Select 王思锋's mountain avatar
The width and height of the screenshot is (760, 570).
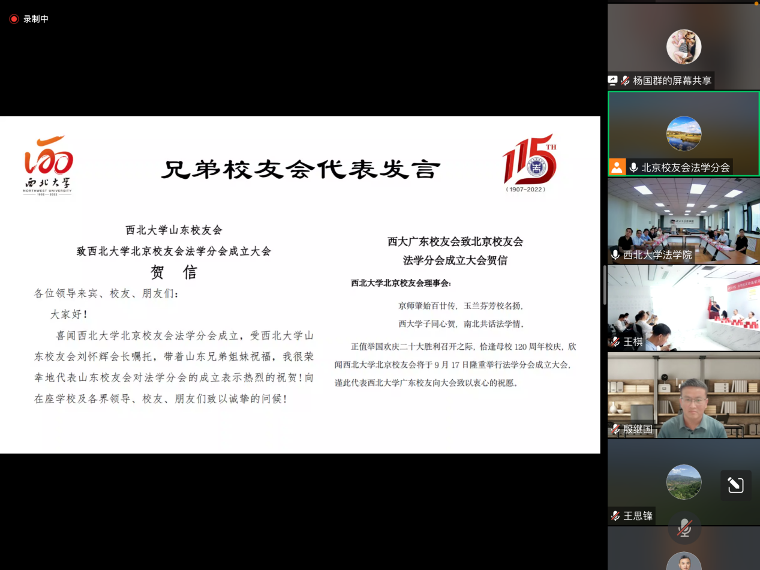tap(684, 482)
